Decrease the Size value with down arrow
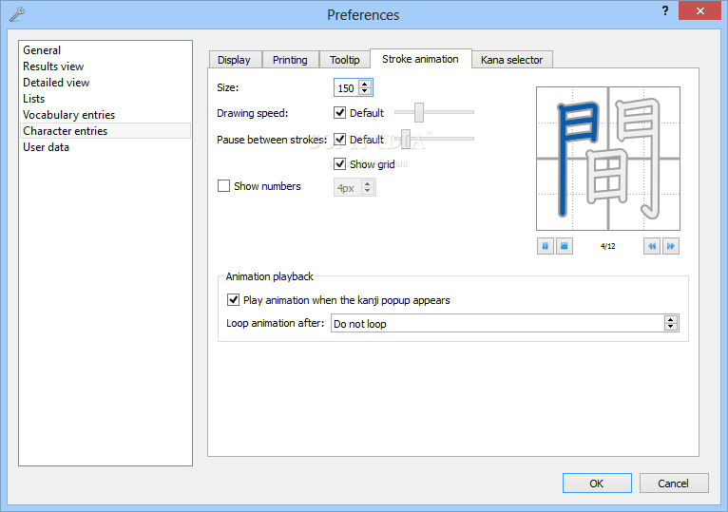 click(365, 91)
